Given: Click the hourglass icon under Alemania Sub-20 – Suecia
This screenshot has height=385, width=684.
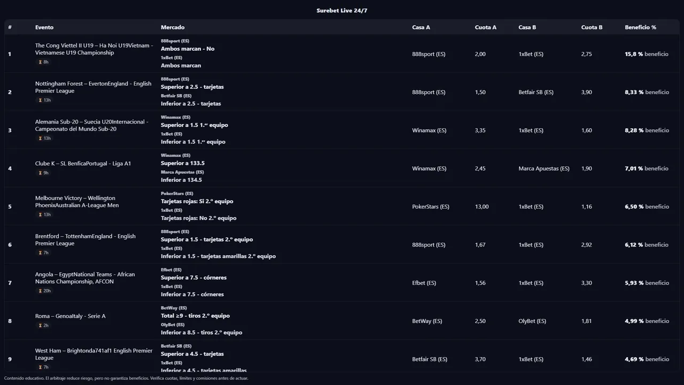Looking at the screenshot, I should pyautogui.click(x=40, y=138).
